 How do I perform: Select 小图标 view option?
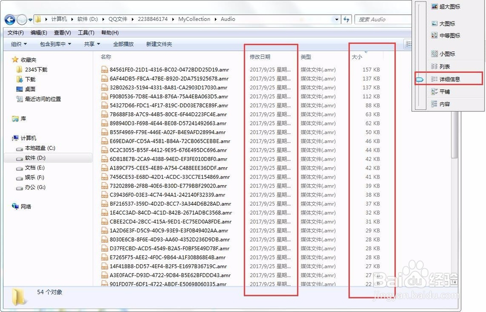tap(443, 53)
